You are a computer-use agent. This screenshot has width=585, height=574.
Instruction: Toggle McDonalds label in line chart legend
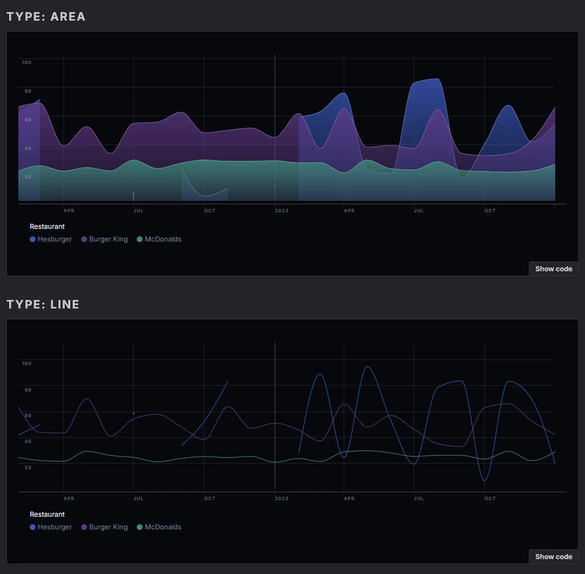pos(163,527)
